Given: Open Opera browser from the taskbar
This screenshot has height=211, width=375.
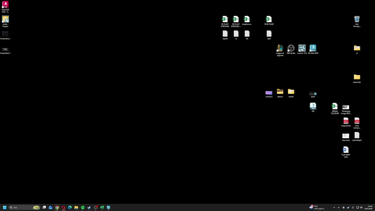Looking at the screenshot, I should 63,207.
